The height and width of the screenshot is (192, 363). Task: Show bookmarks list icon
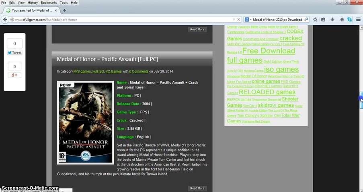tap(323, 20)
